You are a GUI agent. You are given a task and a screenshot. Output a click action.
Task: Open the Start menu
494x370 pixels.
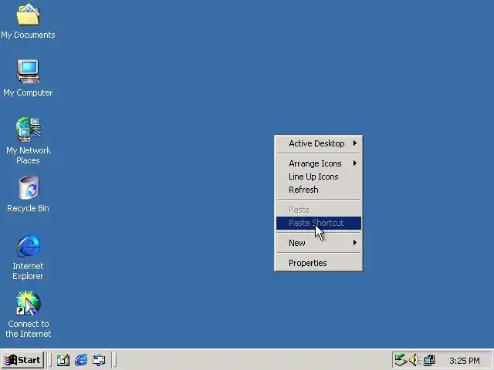click(22, 360)
